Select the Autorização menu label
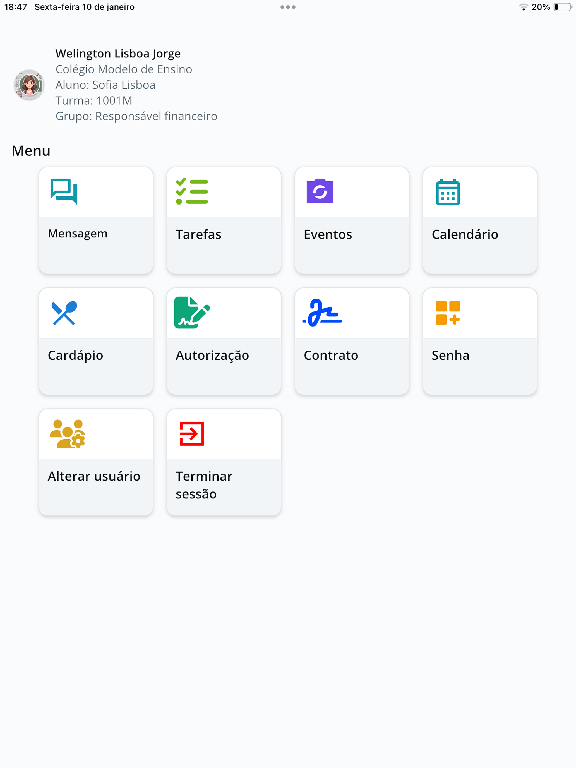The width and height of the screenshot is (576, 768). (x=212, y=356)
